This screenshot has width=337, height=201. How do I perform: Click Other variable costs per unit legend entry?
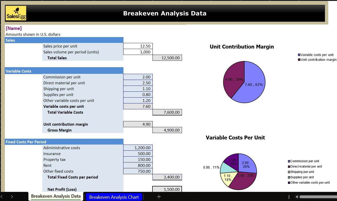309,183
